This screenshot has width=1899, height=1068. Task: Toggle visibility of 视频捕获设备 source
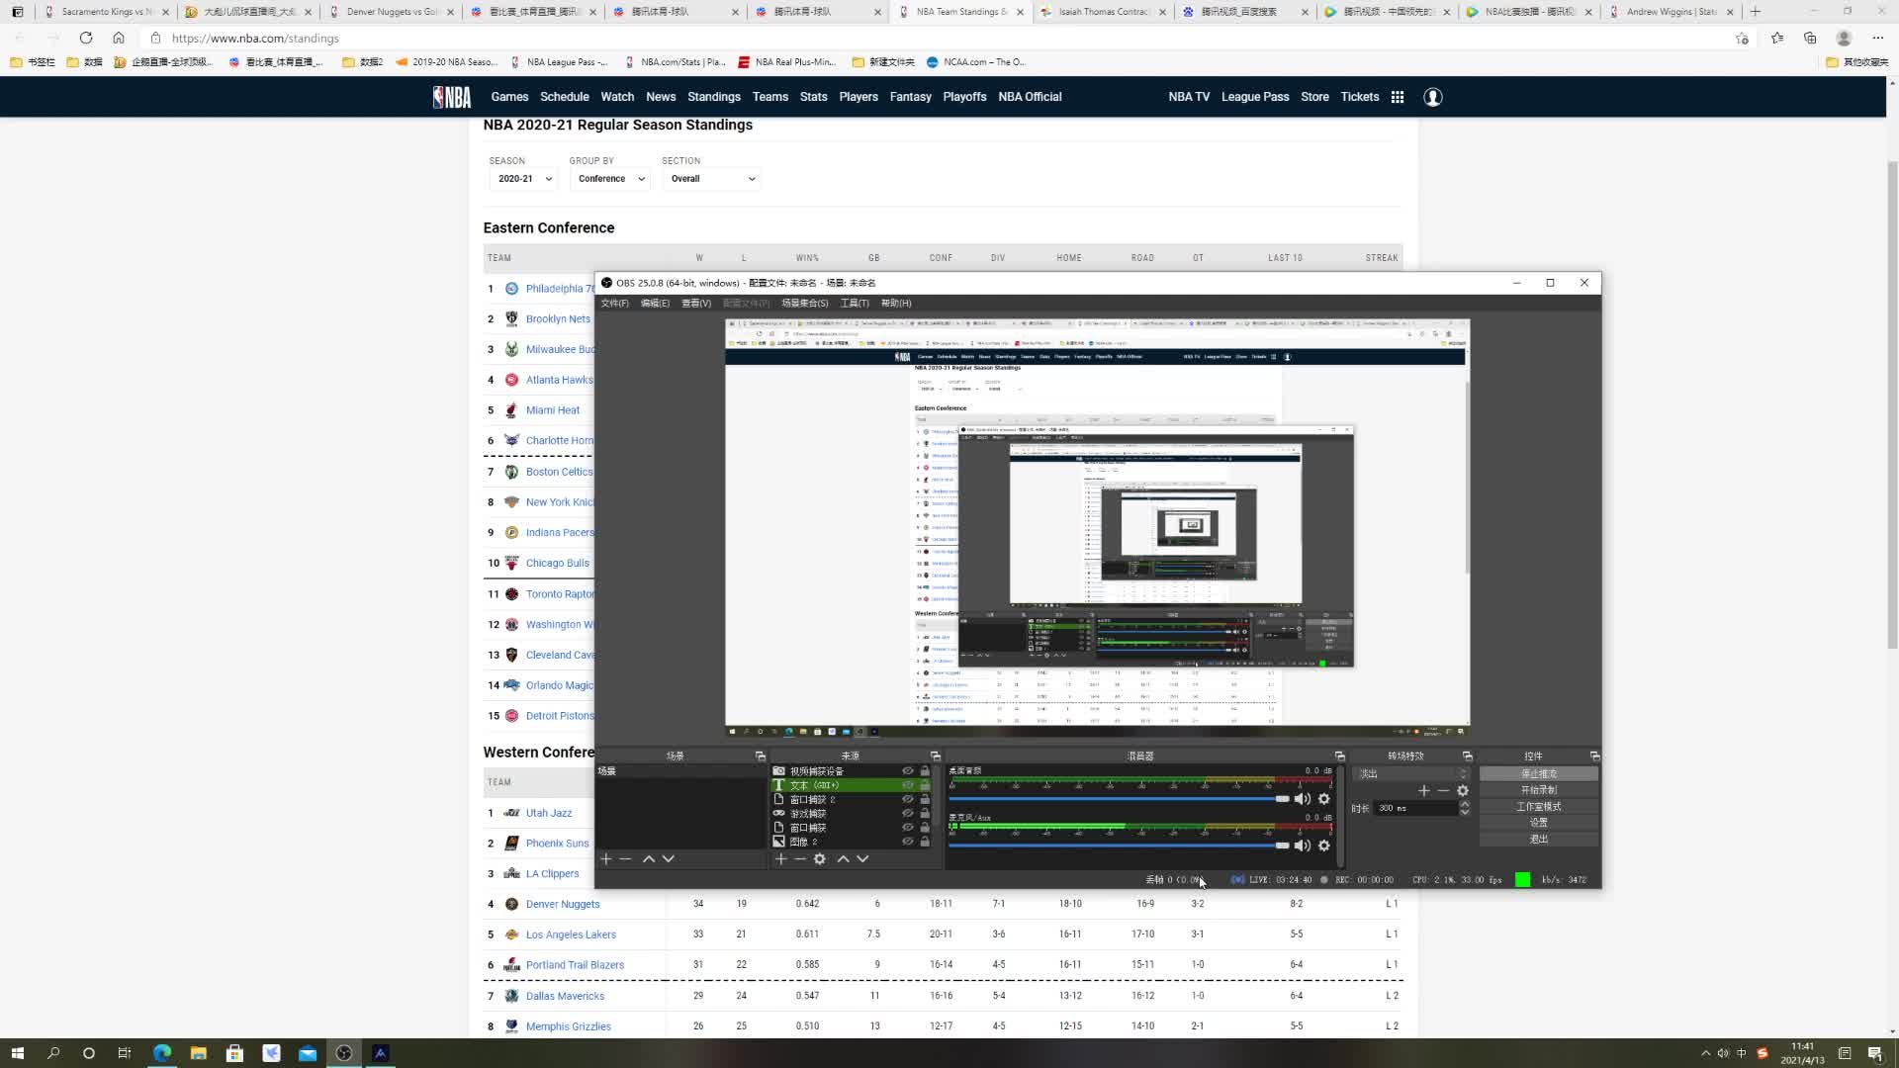pos(907,771)
